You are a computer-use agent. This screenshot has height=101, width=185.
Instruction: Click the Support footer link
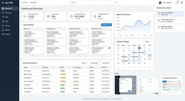[x=119, y=99]
